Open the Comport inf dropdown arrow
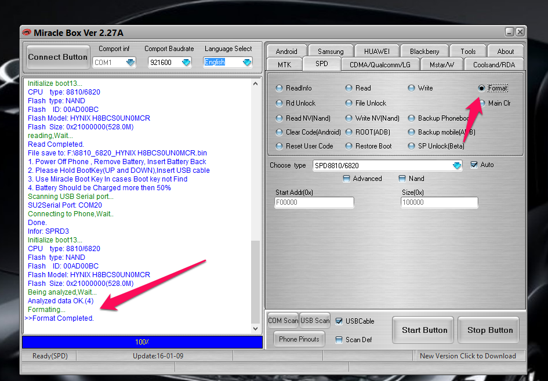The width and height of the screenshot is (548, 381). (130, 62)
